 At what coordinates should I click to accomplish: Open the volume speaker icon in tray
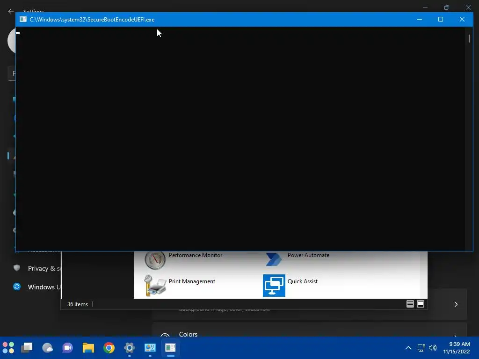click(x=433, y=348)
